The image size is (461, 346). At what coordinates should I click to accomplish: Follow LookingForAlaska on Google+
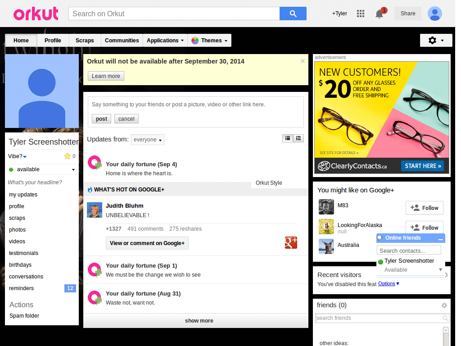click(424, 228)
